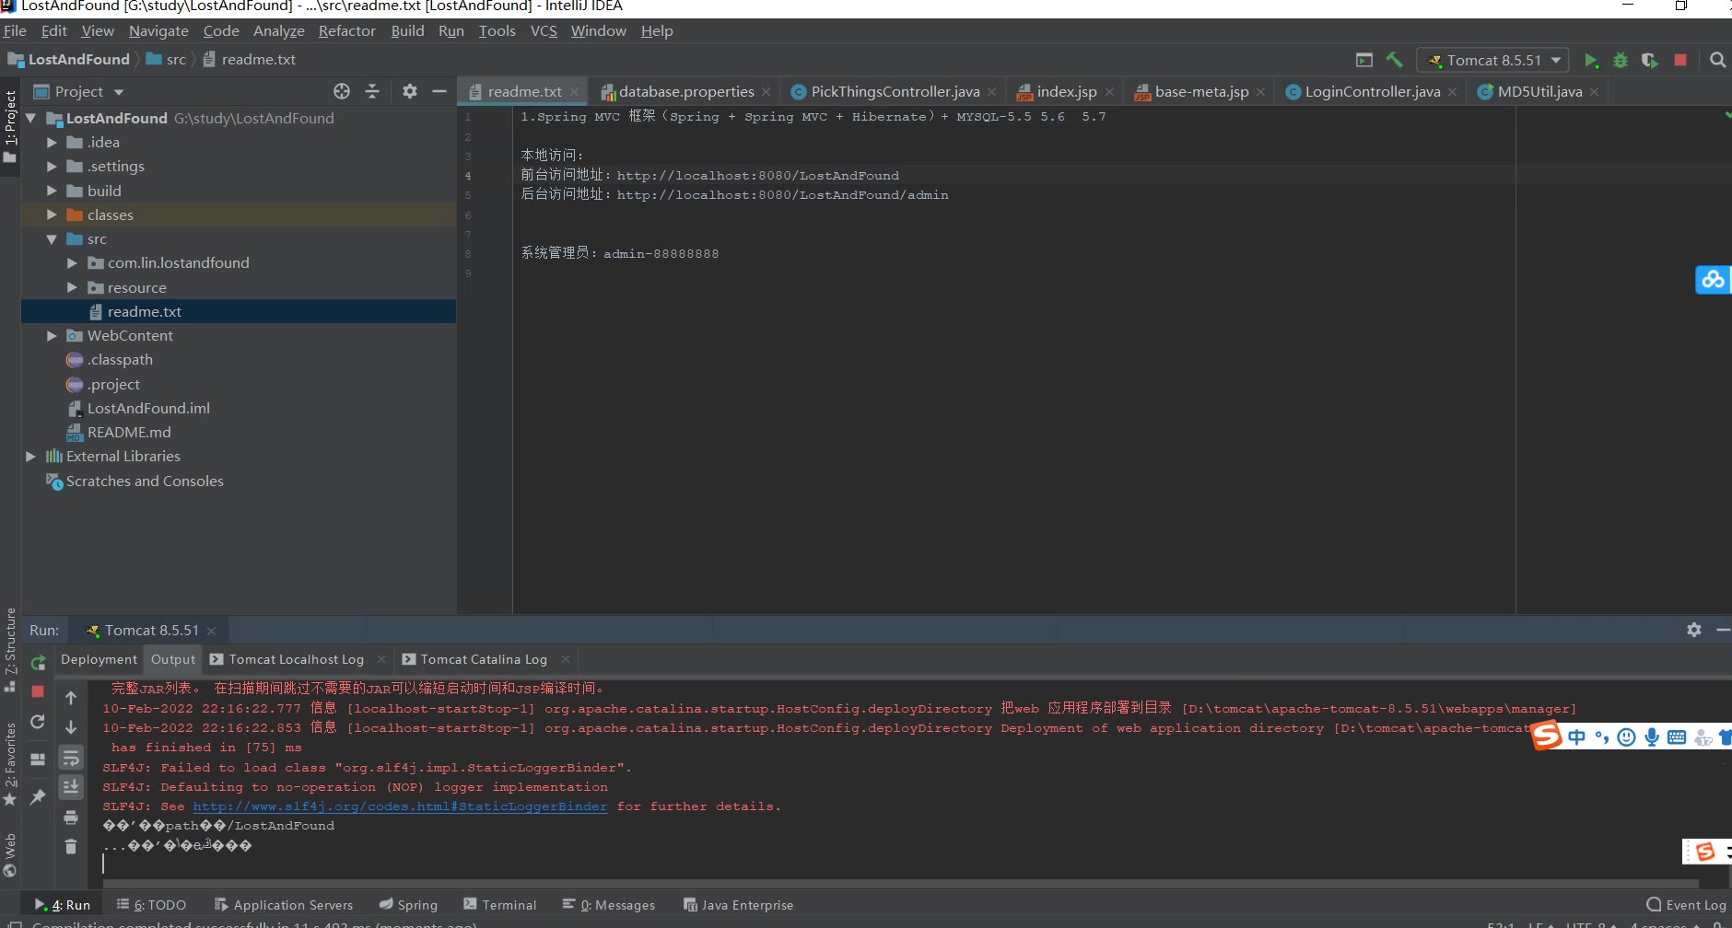Click the blue cloud plugin icon at right edge

click(1713, 279)
